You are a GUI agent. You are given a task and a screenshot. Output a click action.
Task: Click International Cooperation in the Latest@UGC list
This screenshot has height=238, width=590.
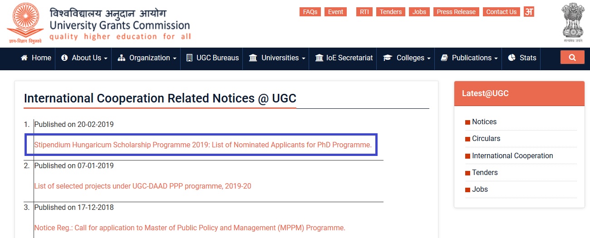click(512, 155)
